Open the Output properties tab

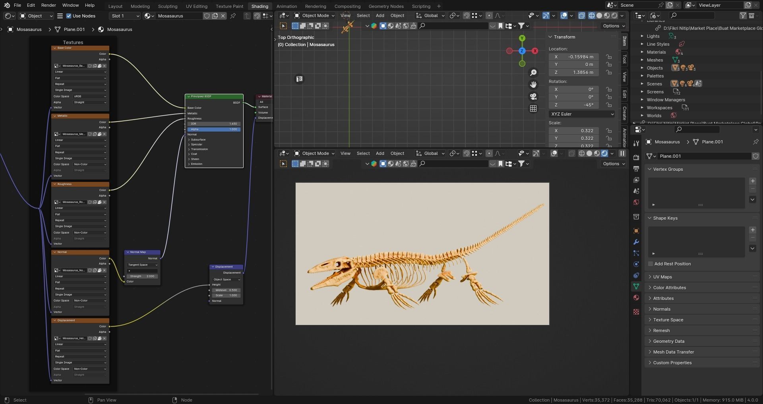636,168
